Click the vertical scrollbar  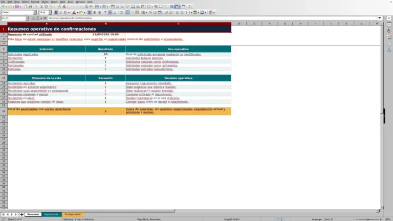[x=382, y=116]
